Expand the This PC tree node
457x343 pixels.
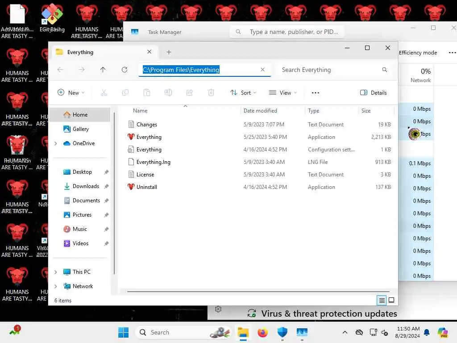tap(56, 272)
